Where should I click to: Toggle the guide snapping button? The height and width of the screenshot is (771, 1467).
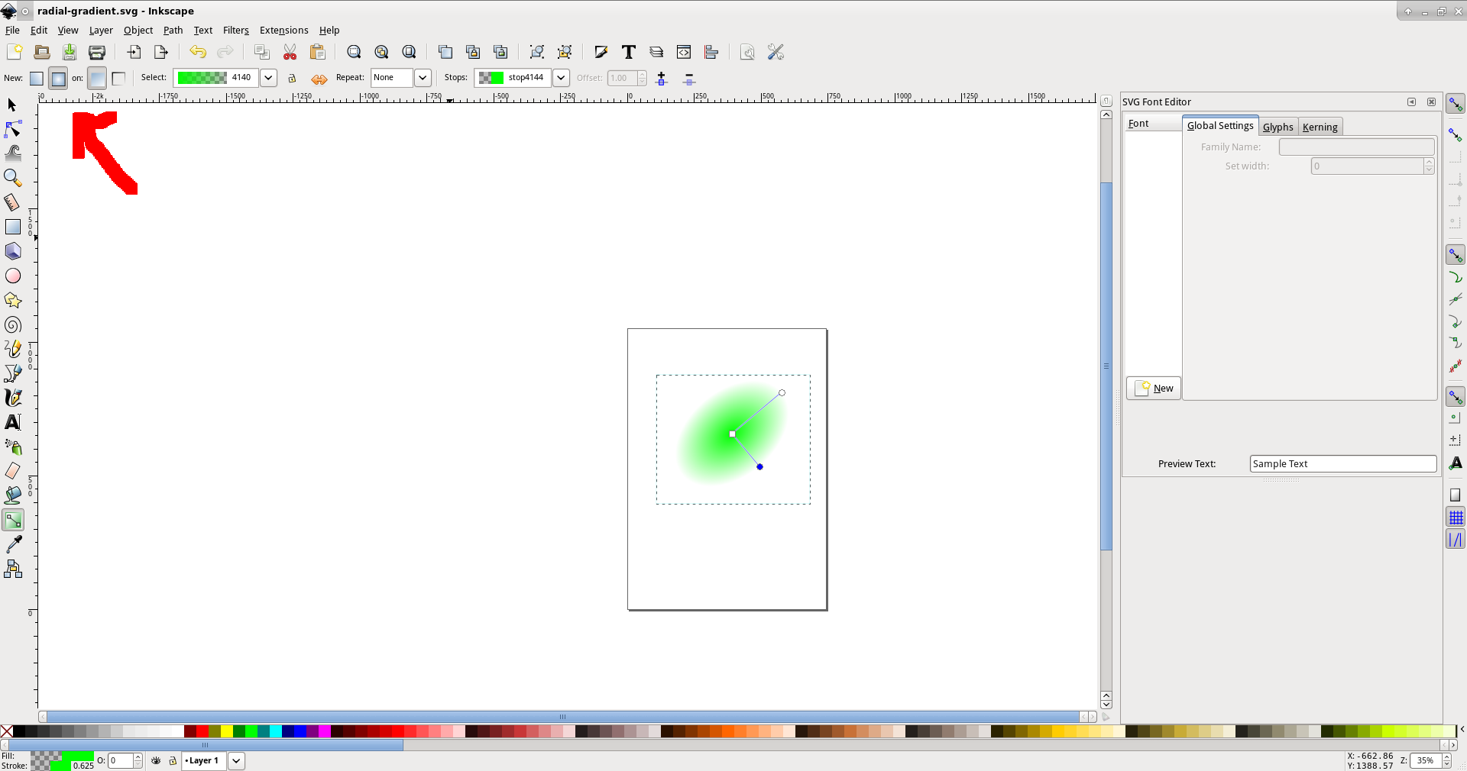point(1456,540)
